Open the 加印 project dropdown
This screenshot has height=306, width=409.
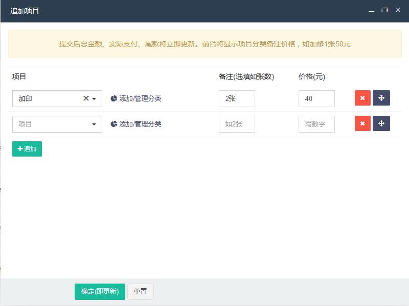tap(51, 98)
